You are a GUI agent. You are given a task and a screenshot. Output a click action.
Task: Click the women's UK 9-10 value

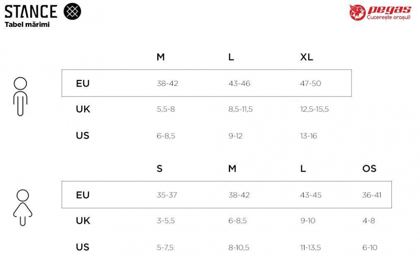coord(307,221)
